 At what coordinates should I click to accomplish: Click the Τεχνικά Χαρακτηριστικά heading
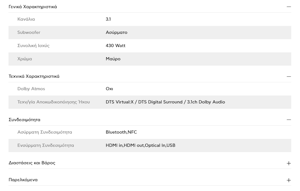(34, 76)
